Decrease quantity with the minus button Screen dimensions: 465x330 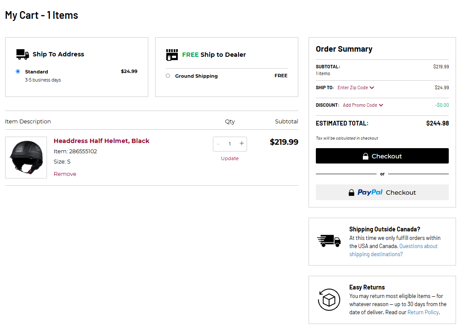tap(218, 144)
